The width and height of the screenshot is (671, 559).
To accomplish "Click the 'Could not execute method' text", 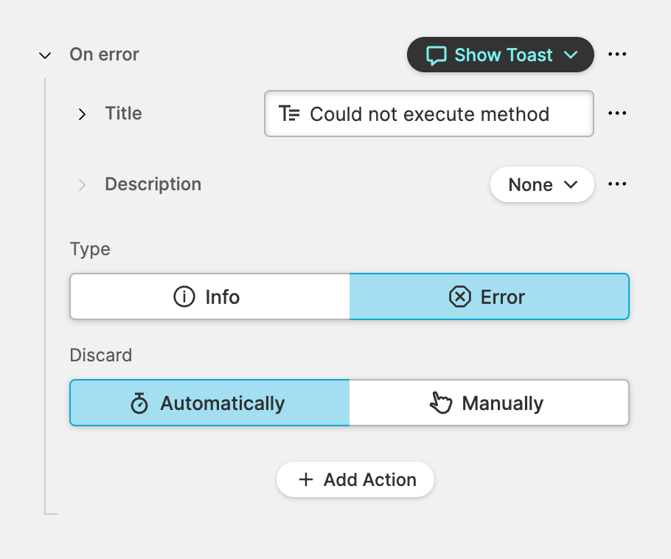I will (429, 114).
